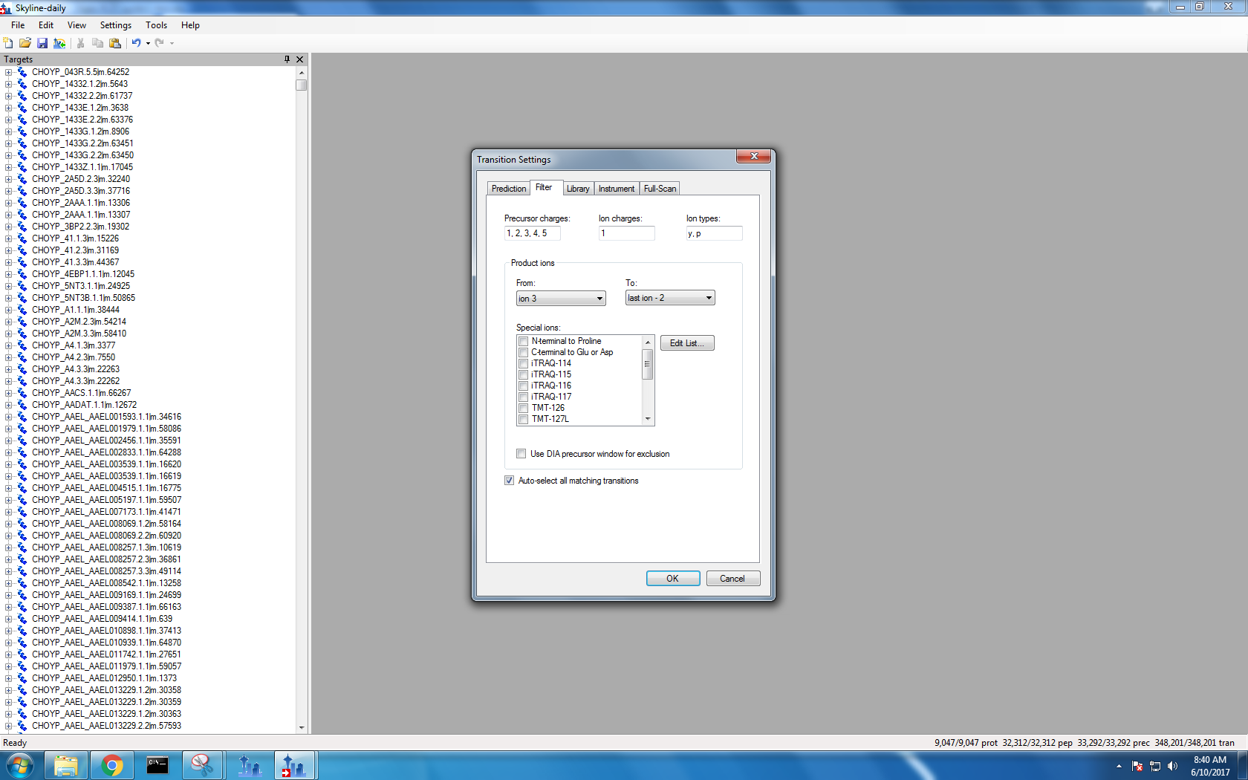Switch to the Instrument tab
This screenshot has height=780, width=1248.
tap(617, 189)
